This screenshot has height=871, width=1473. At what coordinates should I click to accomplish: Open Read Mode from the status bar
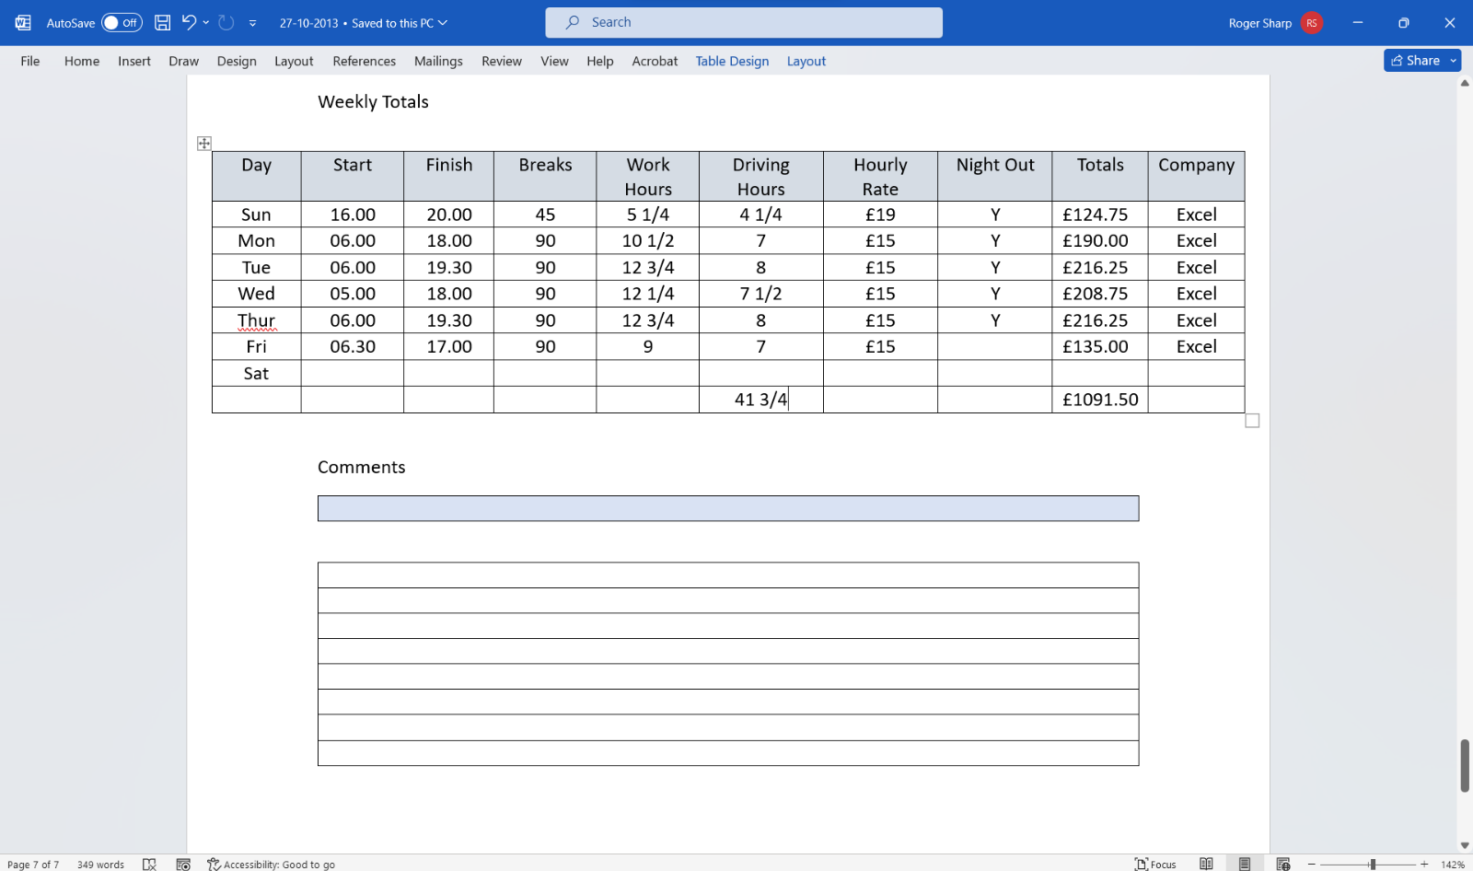coord(1206,864)
